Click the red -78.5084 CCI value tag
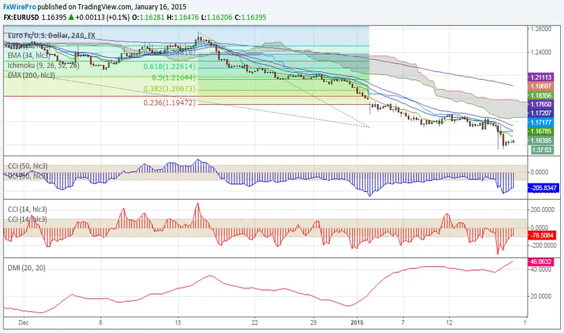 (542, 236)
